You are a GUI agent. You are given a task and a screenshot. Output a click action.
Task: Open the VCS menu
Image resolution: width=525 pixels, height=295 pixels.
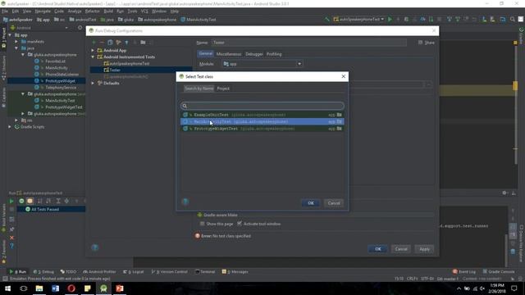click(144, 11)
